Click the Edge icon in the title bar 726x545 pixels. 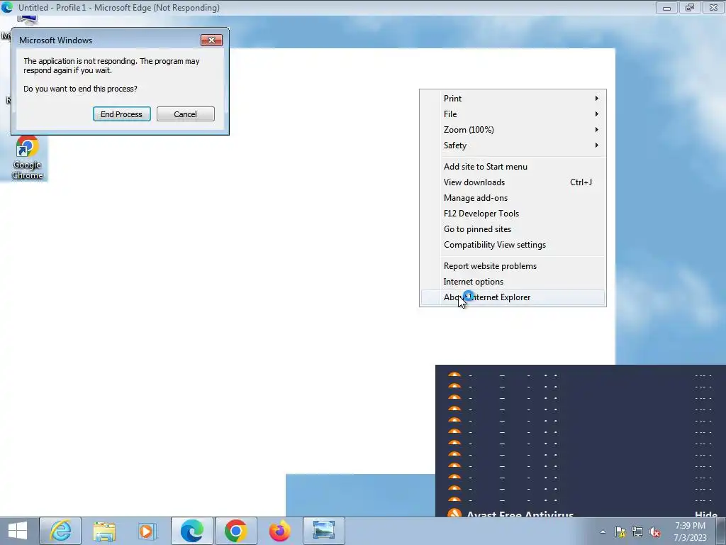tap(7, 7)
